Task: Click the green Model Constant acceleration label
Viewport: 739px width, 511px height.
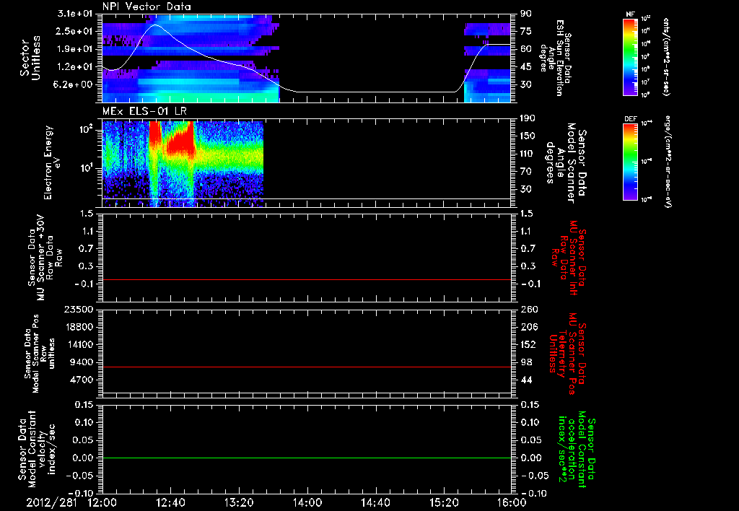Action: click(577, 449)
